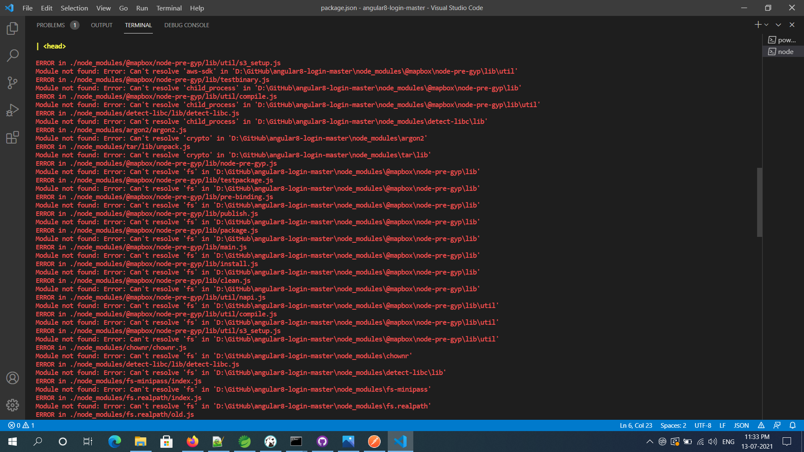Open the Explorer view in the activity bar
The height and width of the screenshot is (452, 804).
(x=13, y=28)
